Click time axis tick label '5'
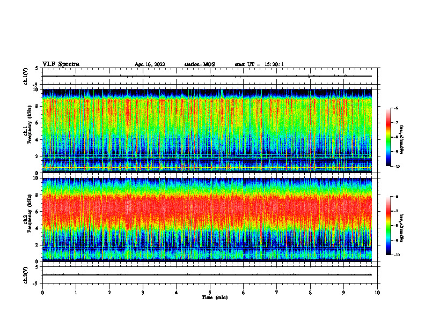 (210, 293)
